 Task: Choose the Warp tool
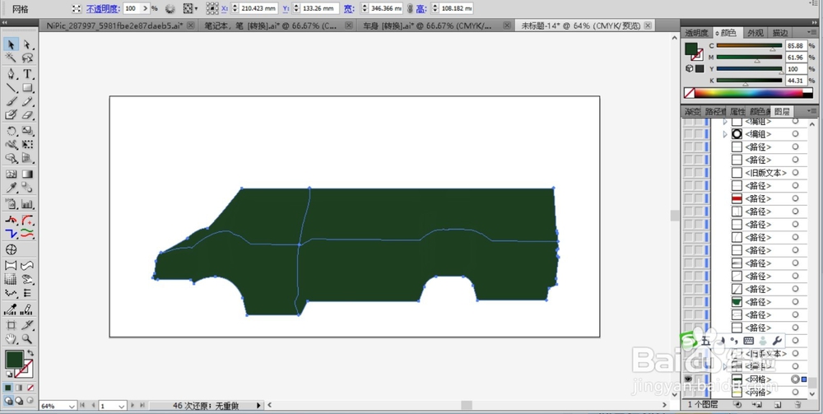click(x=11, y=144)
